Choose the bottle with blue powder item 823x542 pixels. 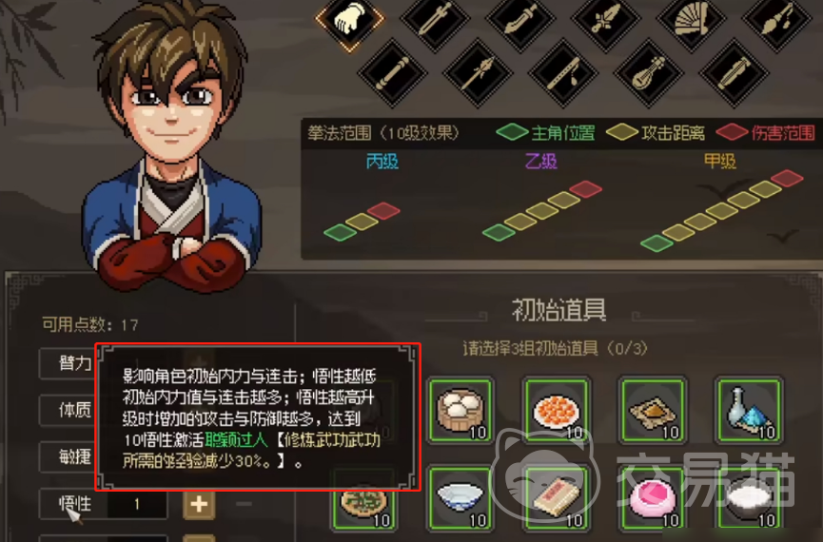click(749, 411)
